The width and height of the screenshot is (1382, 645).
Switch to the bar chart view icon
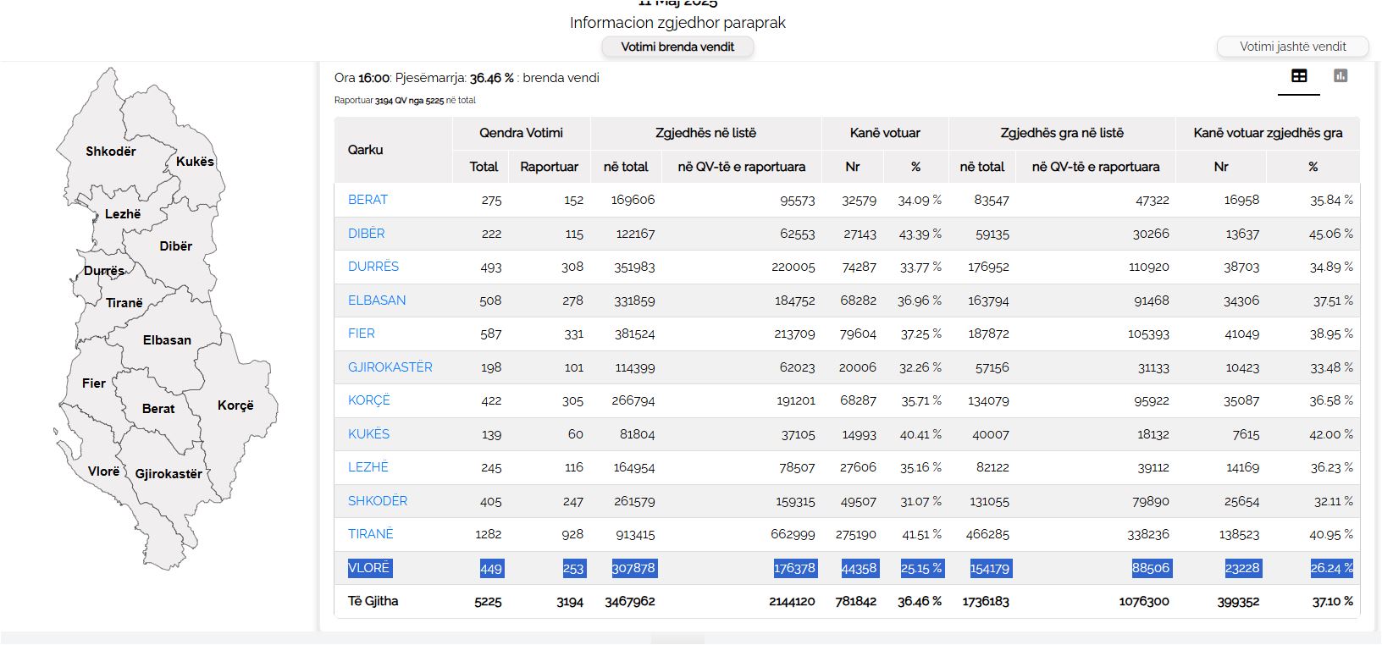[1340, 76]
